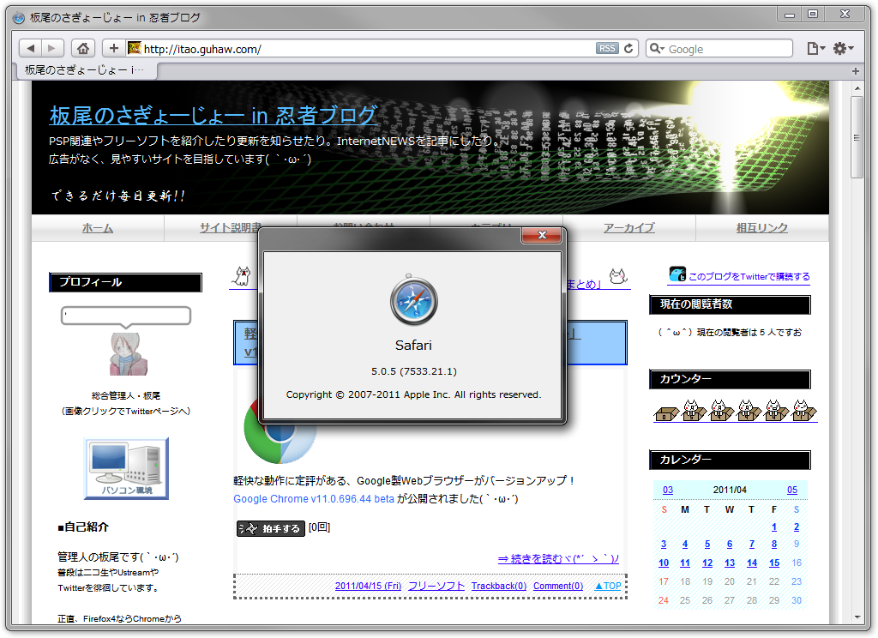This screenshot has height=638, width=878.
Task: Go to previous month 03 in the calendar
Action: [x=667, y=490]
